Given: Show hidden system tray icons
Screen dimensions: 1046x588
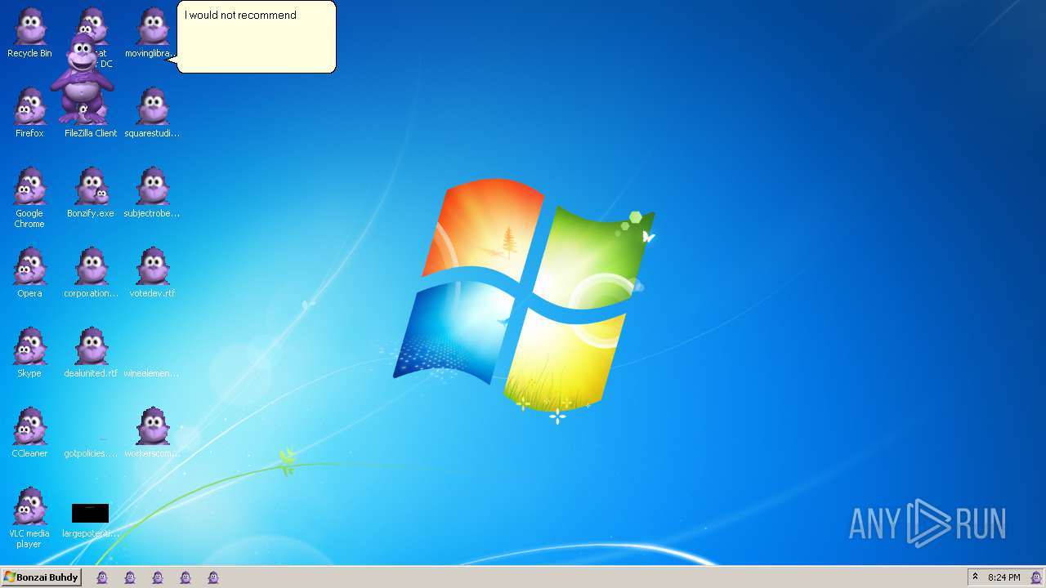Looking at the screenshot, I should click(975, 577).
